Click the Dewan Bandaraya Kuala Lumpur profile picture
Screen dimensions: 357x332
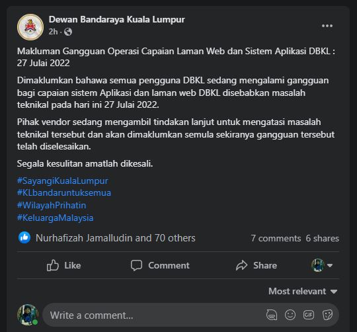click(x=30, y=27)
